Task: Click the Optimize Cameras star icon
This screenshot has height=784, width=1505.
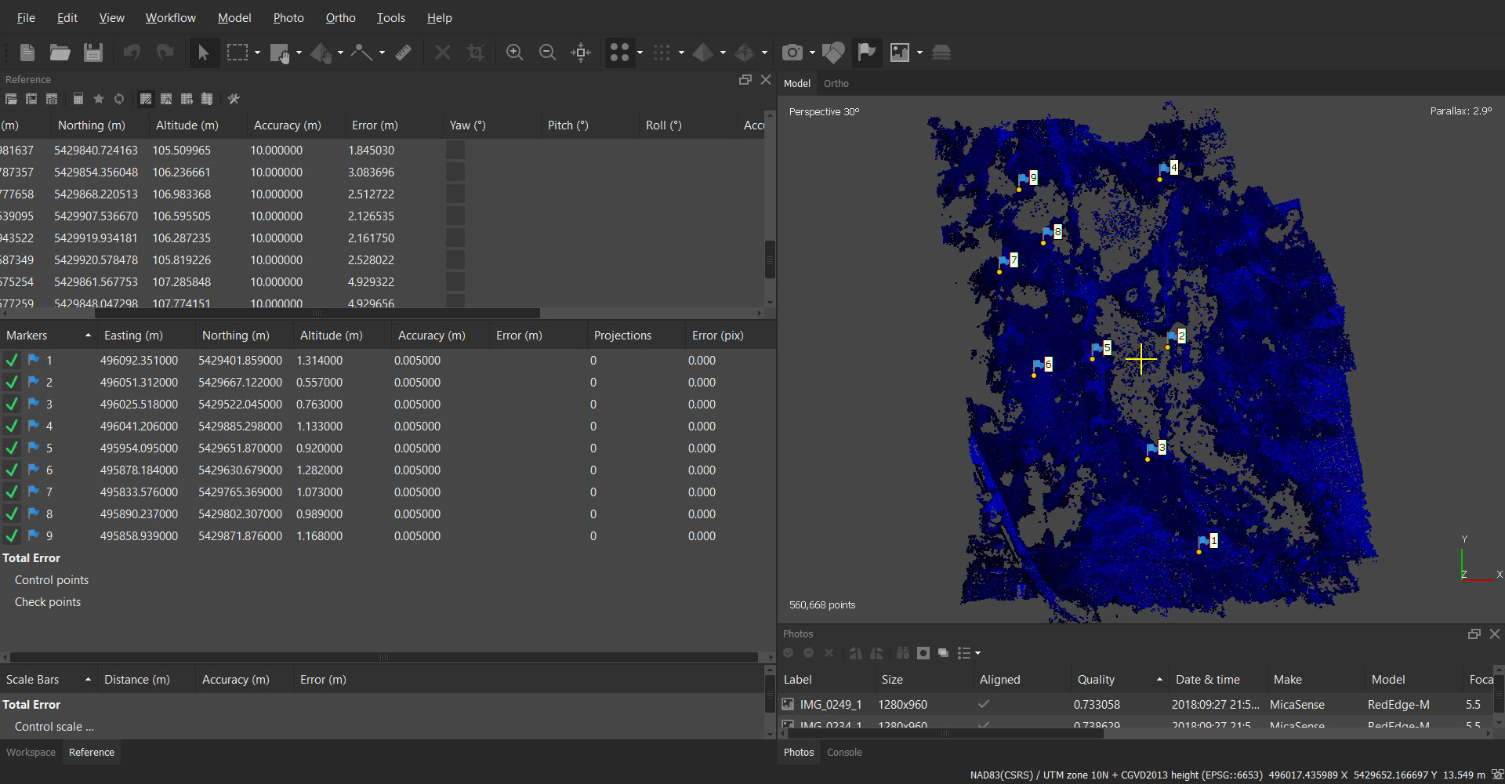Action: [99, 99]
